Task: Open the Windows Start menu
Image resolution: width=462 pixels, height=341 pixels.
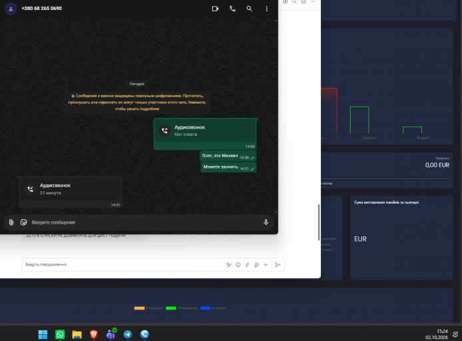Action: coord(43,334)
